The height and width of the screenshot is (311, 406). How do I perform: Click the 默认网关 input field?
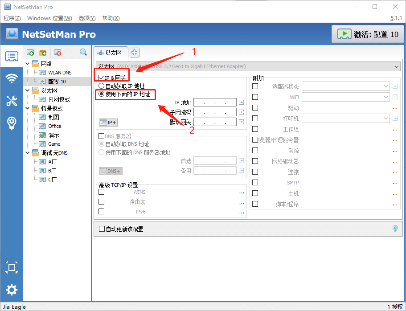(x=215, y=122)
